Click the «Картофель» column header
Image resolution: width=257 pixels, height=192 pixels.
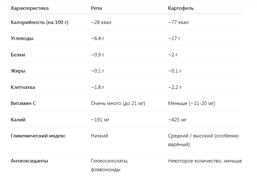pos(181,8)
